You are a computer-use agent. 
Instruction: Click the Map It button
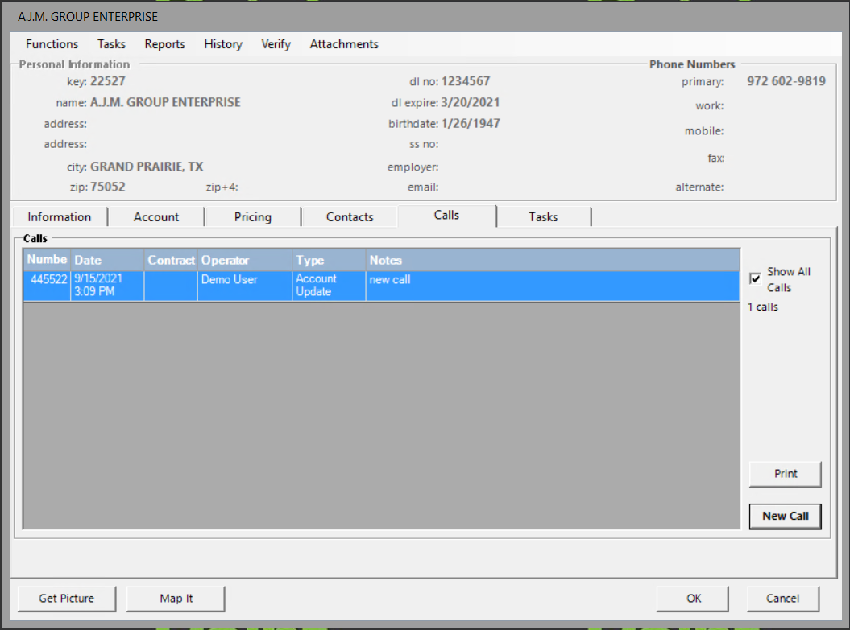[x=176, y=599]
